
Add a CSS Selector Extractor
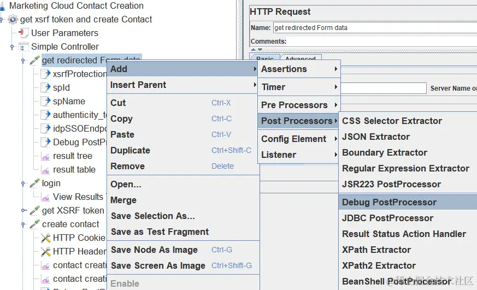tap(408, 121)
